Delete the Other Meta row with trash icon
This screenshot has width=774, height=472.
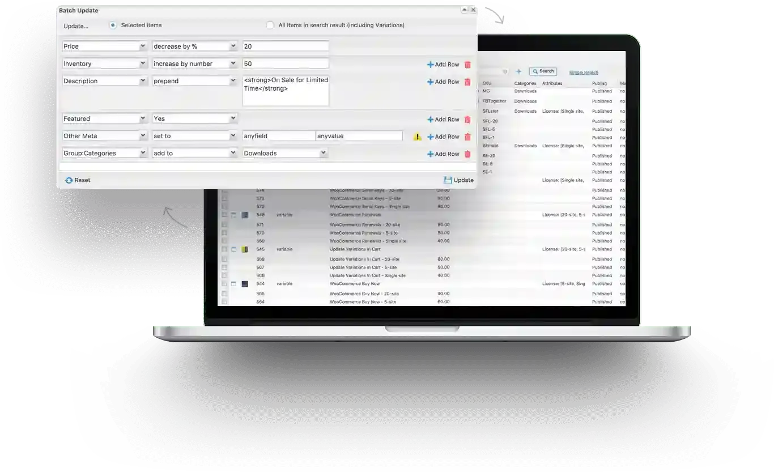coord(467,137)
